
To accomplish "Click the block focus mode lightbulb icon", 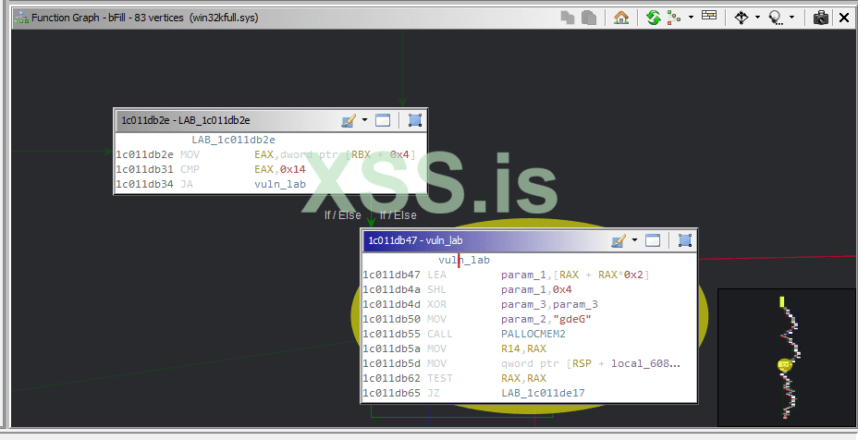I will tap(776, 18).
